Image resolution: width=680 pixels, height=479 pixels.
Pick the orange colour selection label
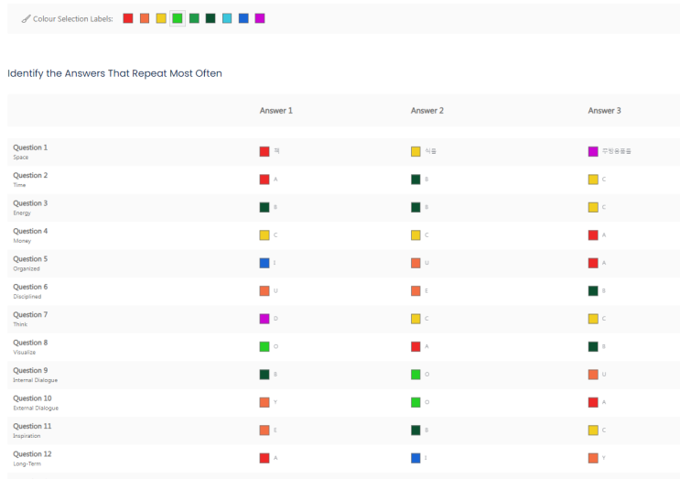(145, 18)
